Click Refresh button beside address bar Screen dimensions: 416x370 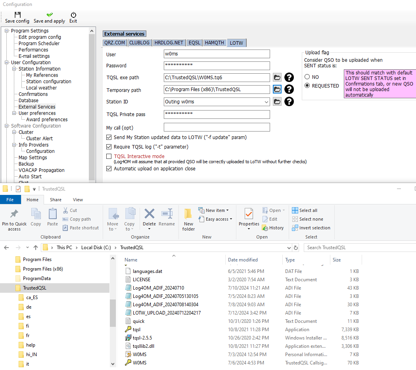point(296,248)
